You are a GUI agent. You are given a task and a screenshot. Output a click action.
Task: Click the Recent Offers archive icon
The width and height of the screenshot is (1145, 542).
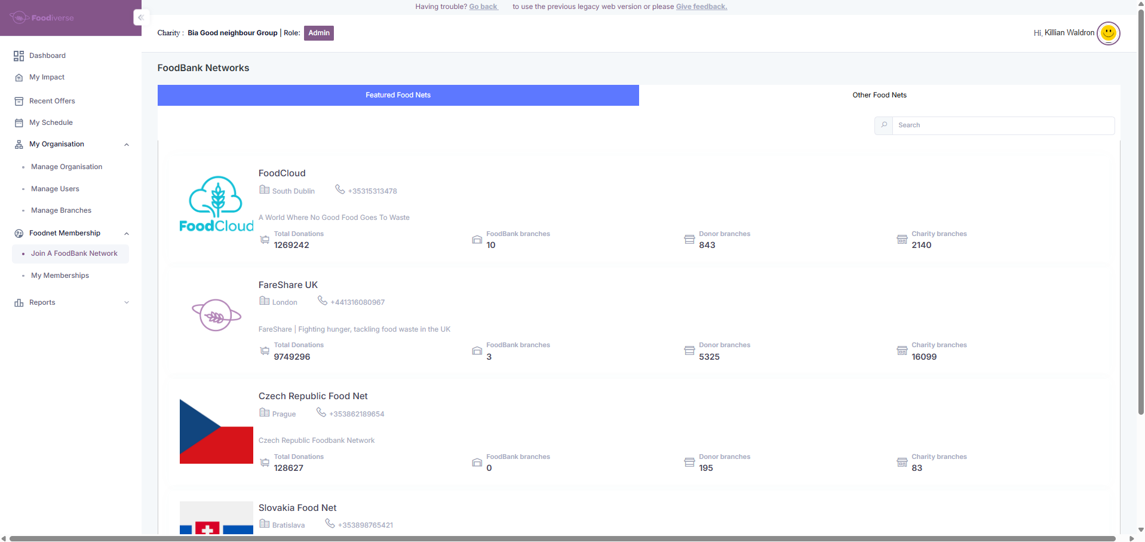pos(19,101)
